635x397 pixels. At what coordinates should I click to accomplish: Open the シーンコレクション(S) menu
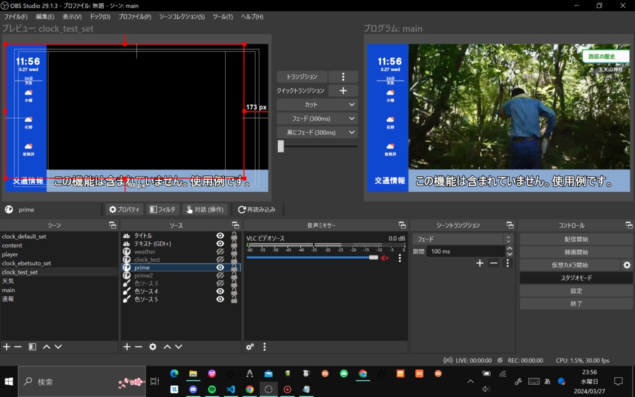[182, 17]
